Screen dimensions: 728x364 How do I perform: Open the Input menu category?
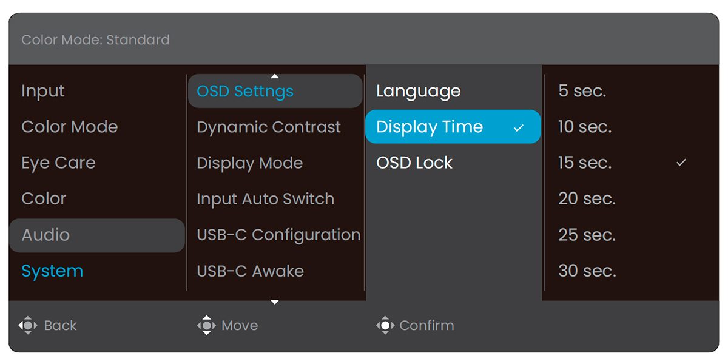point(97,91)
